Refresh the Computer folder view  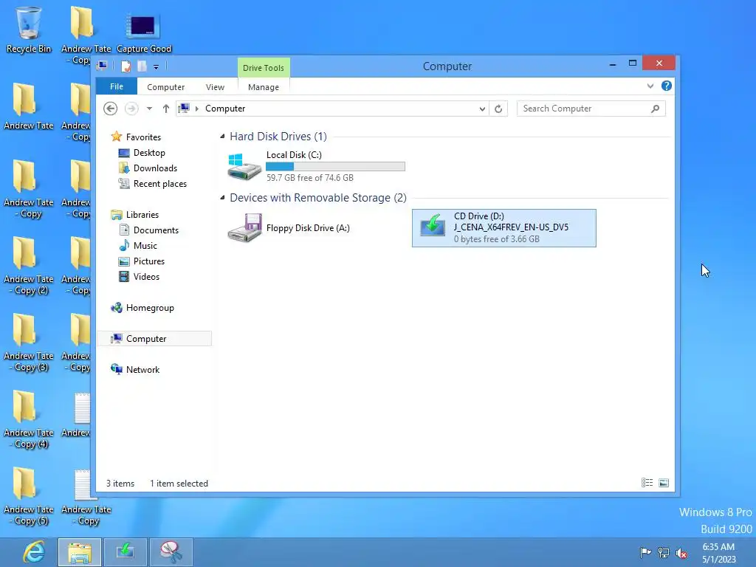coord(498,109)
